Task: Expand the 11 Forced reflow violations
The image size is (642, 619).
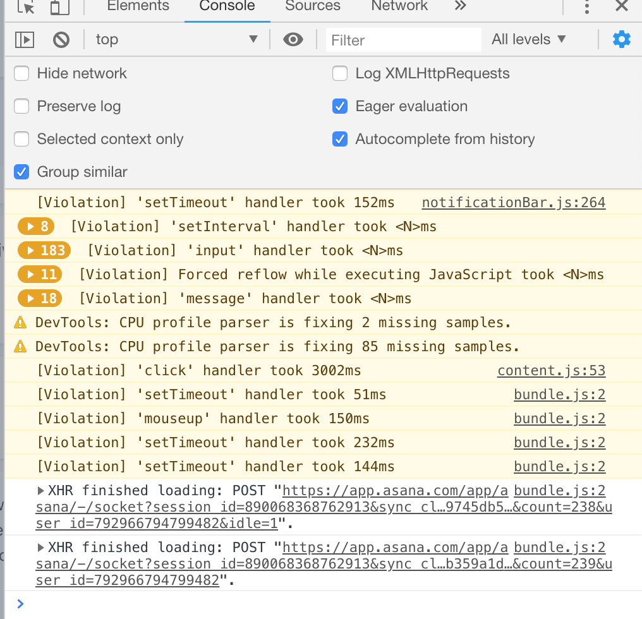Action: (x=40, y=274)
